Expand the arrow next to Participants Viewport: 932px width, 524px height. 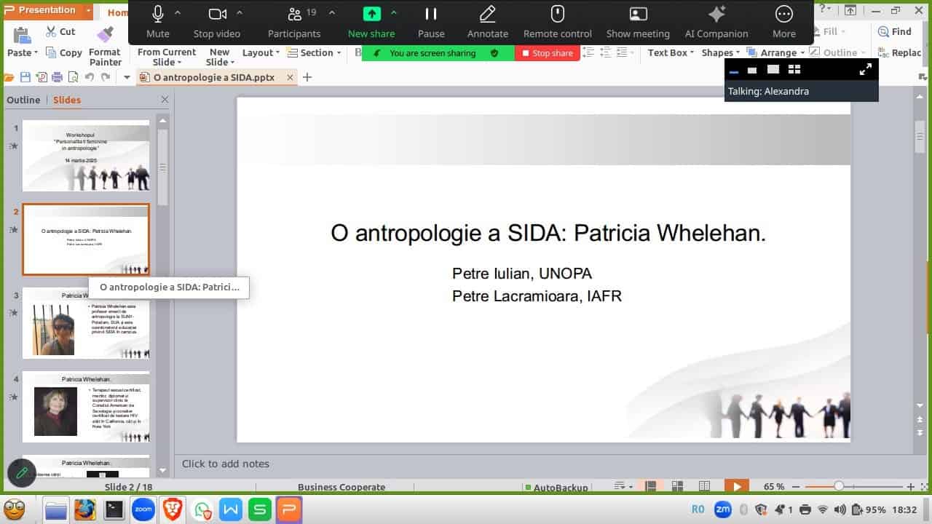(x=332, y=13)
